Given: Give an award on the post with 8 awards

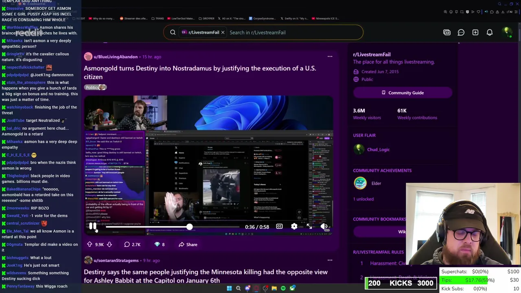Looking at the screenshot, I should [x=159, y=245].
